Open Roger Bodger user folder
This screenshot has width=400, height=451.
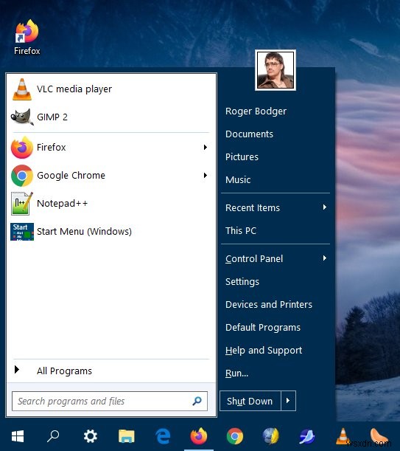click(256, 111)
